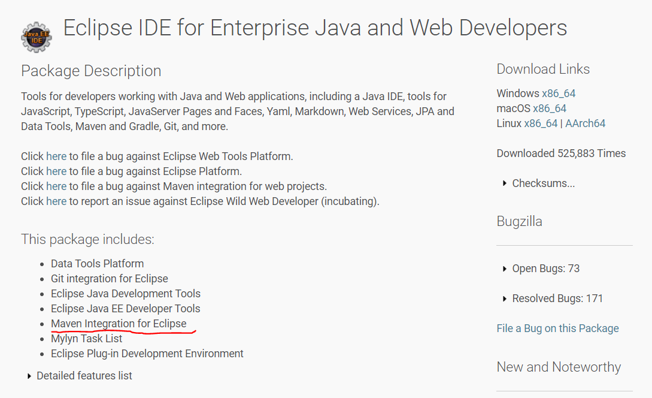Click Eclipse Plug-in Development Environment item
The height and width of the screenshot is (398, 652).
[x=147, y=354]
